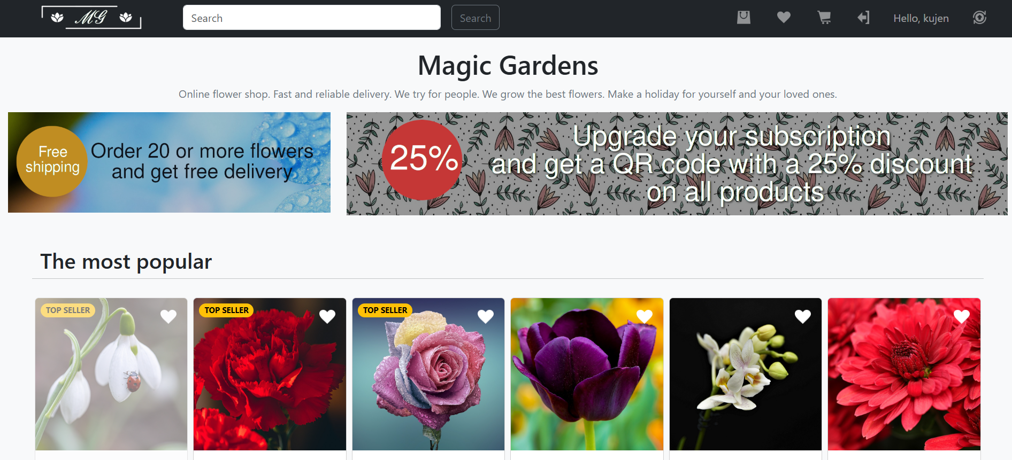Open the profile settings icon beside kujen
This screenshot has width=1012, height=460.
[x=979, y=18]
